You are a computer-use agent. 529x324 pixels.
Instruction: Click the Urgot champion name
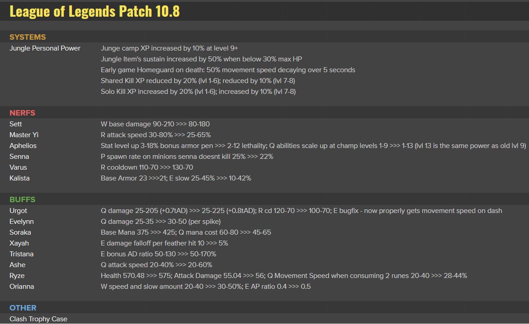18,210
